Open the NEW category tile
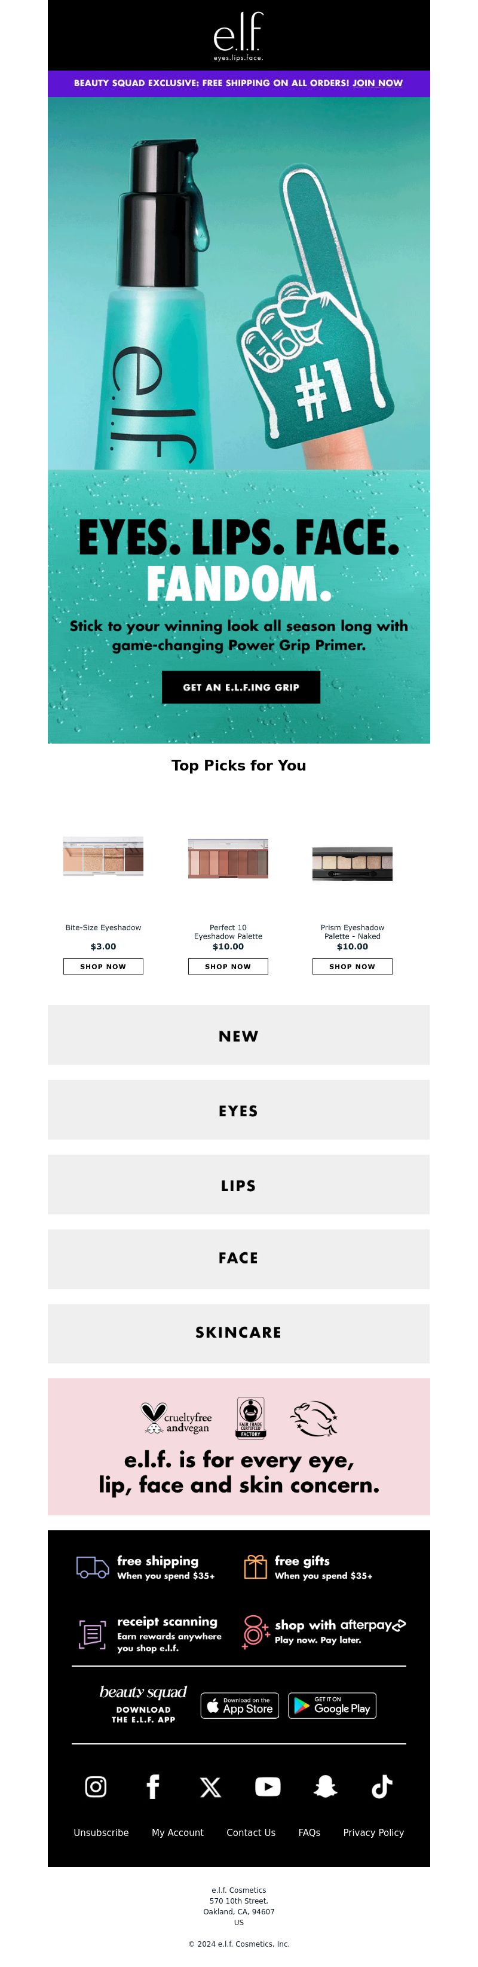This screenshot has width=478, height=1967. pyautogui.click(x=238, y=1036)
